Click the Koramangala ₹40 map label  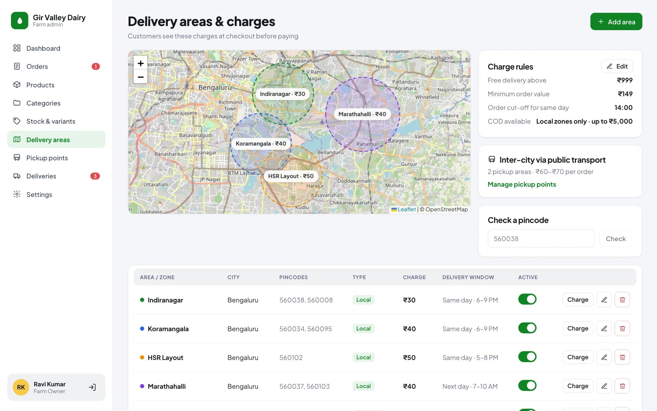[x=261, y=144]
